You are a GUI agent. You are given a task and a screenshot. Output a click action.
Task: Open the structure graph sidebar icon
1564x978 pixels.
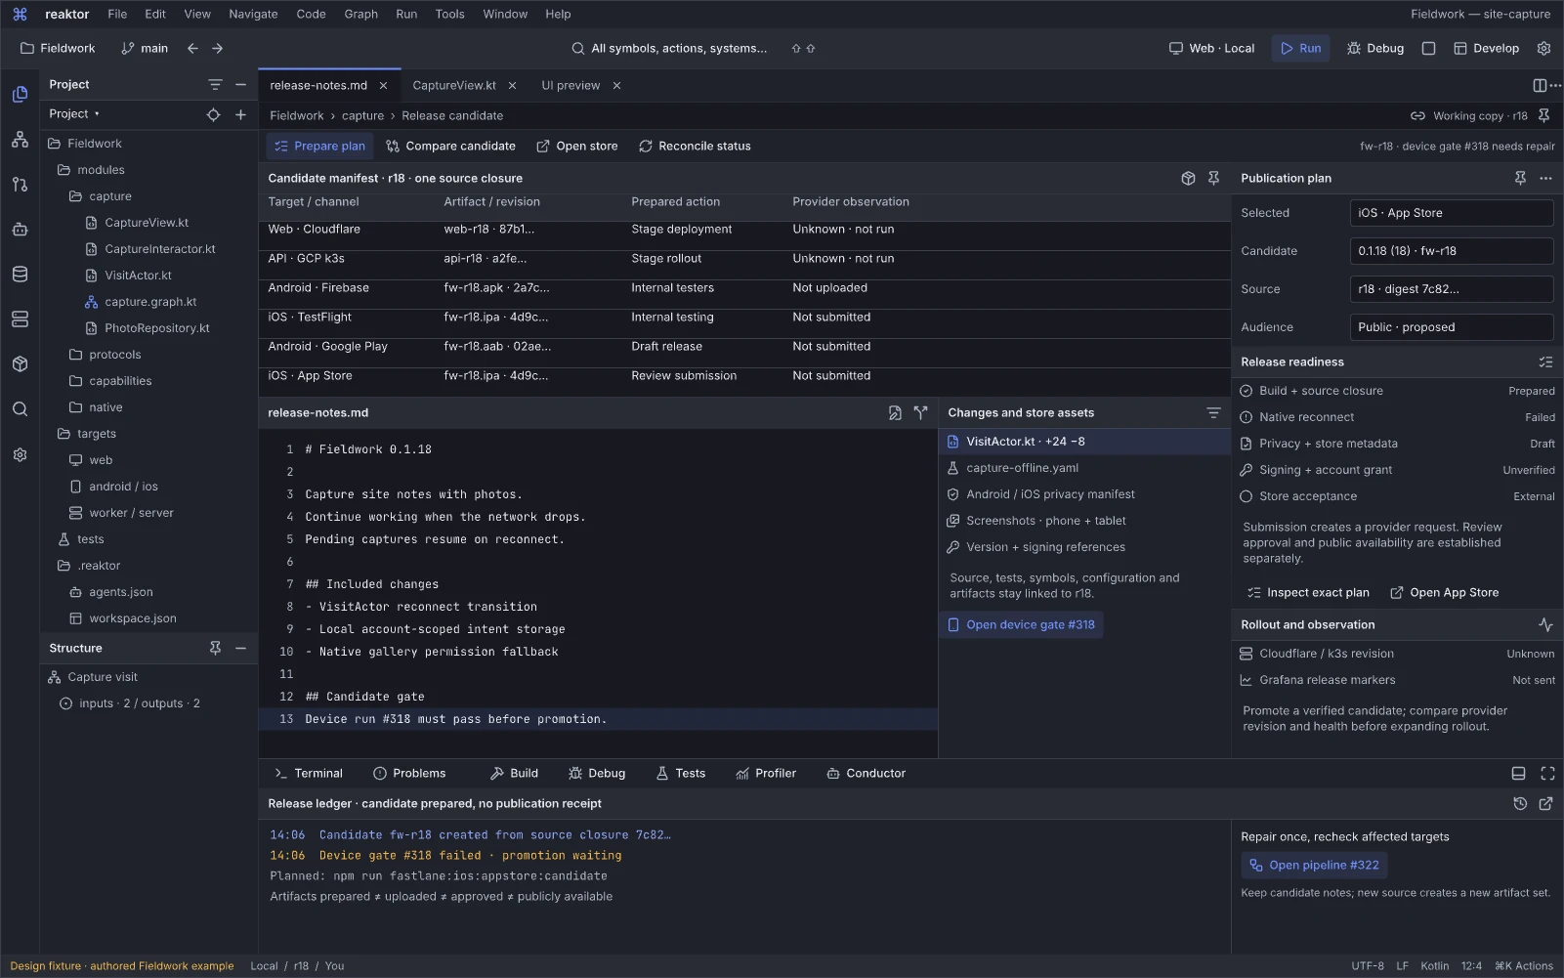point(20,140)
